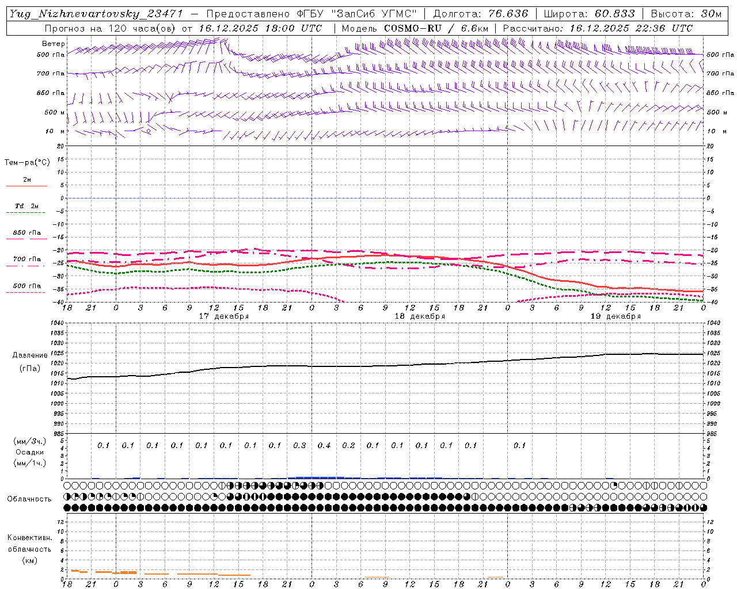The width and height of the screenshot is (737, 589).
Task: Click the Тем-ра(°C) panel label
Action: click(27, 163)
